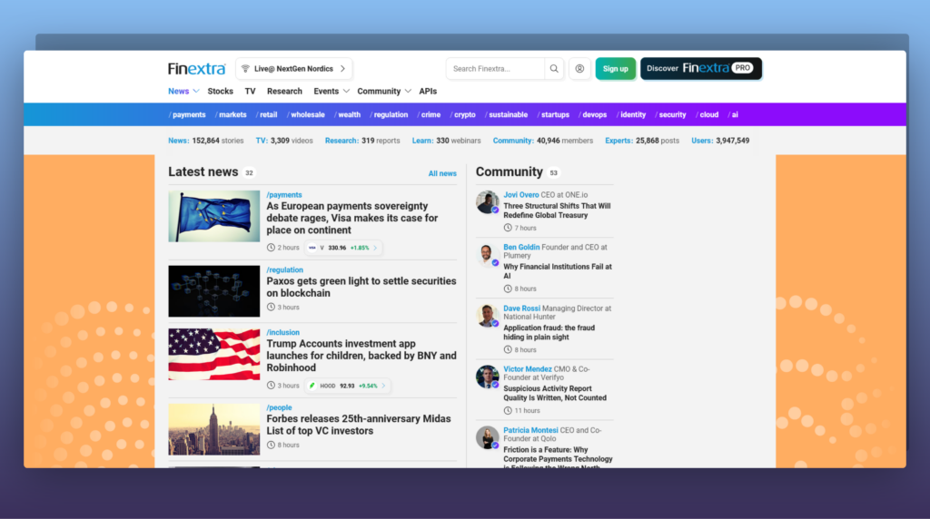Select the /devops topic tab
This screenshot has width=930, height=519.
click(592, 115)
